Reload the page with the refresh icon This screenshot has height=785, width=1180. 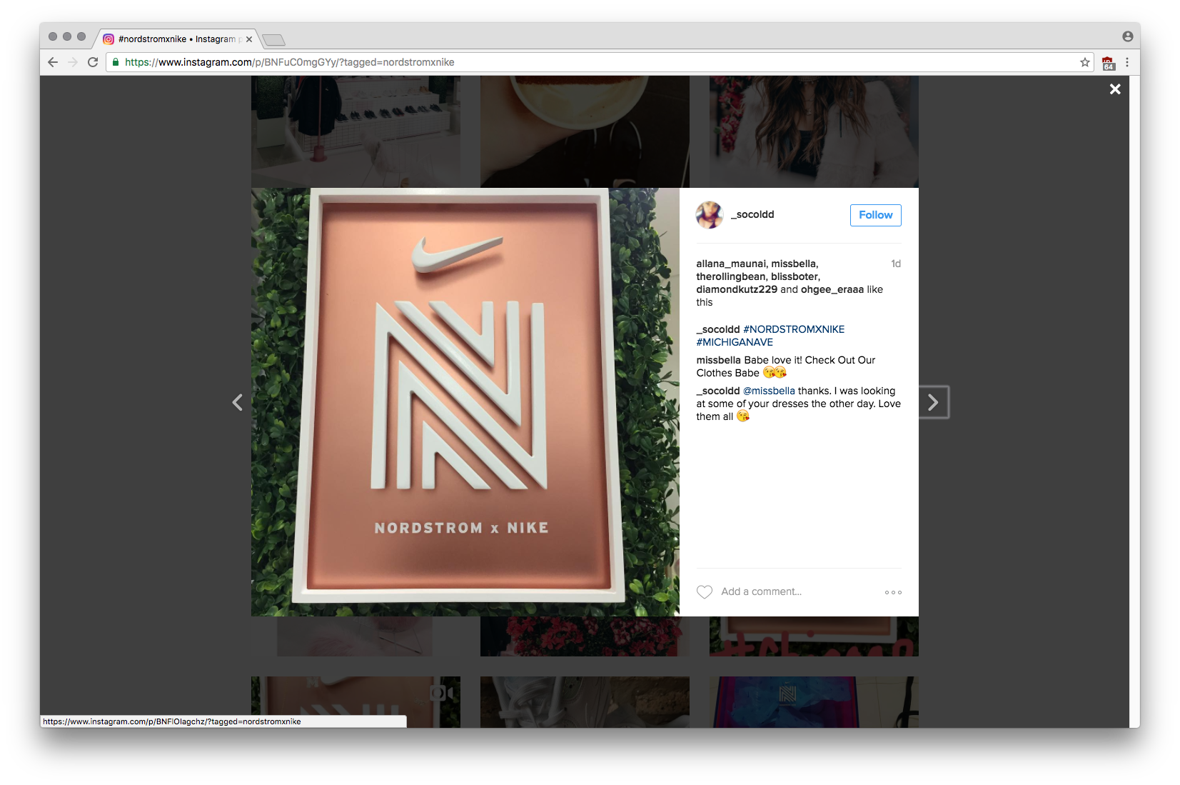[93, 62]
